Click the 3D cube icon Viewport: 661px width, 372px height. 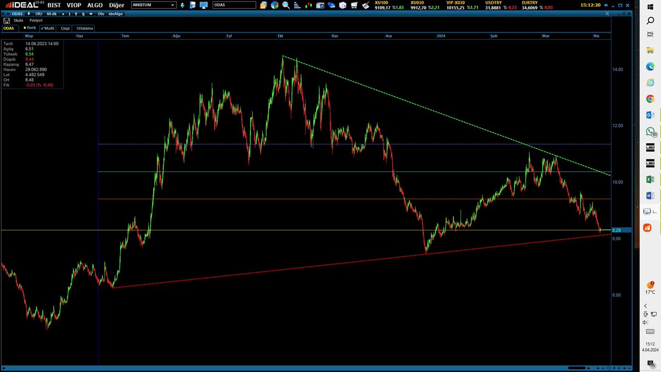coord(343,6)
